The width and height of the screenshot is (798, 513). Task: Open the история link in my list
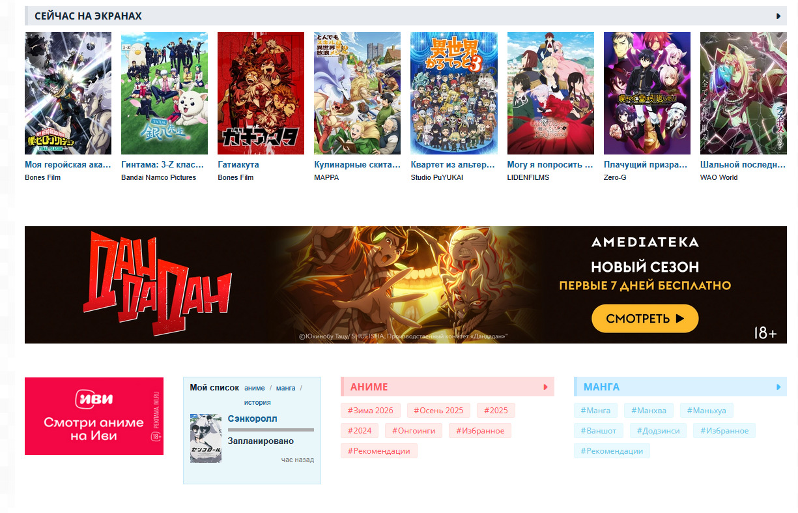coord(257,403)
